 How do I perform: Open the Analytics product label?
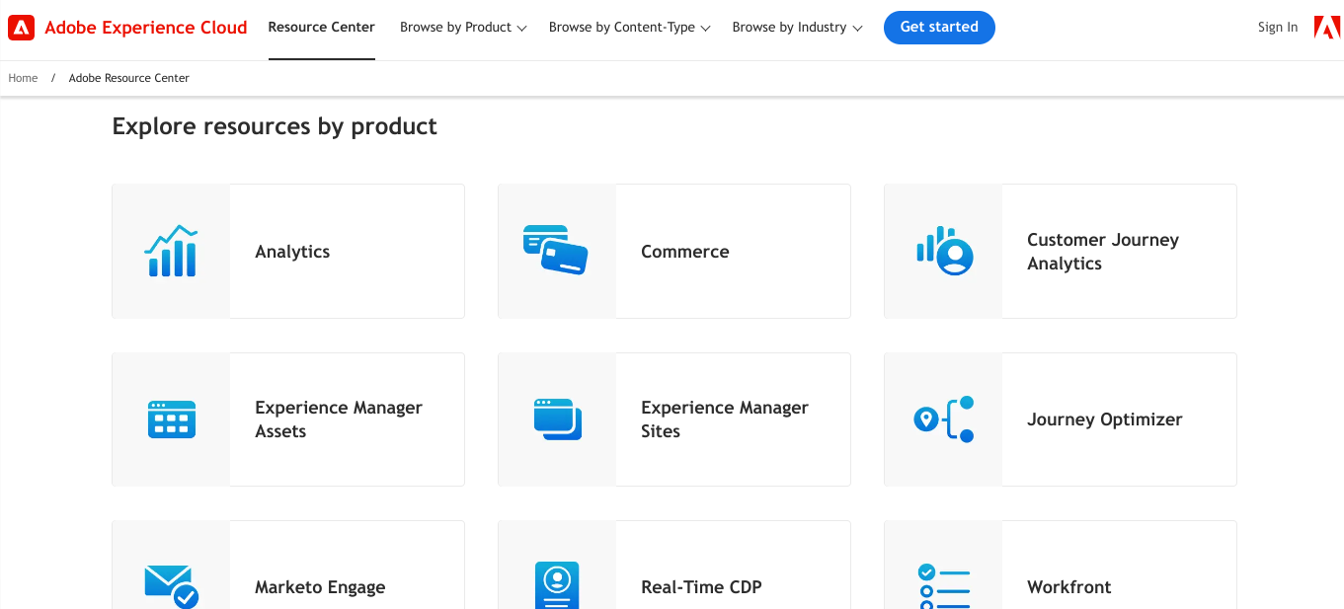click(x=292, y=252)
